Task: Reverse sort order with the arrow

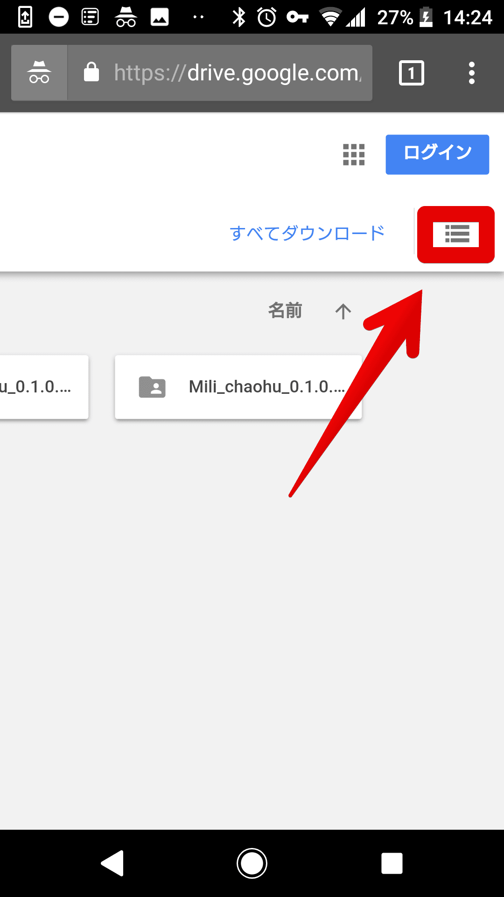Action: point(343,311)
